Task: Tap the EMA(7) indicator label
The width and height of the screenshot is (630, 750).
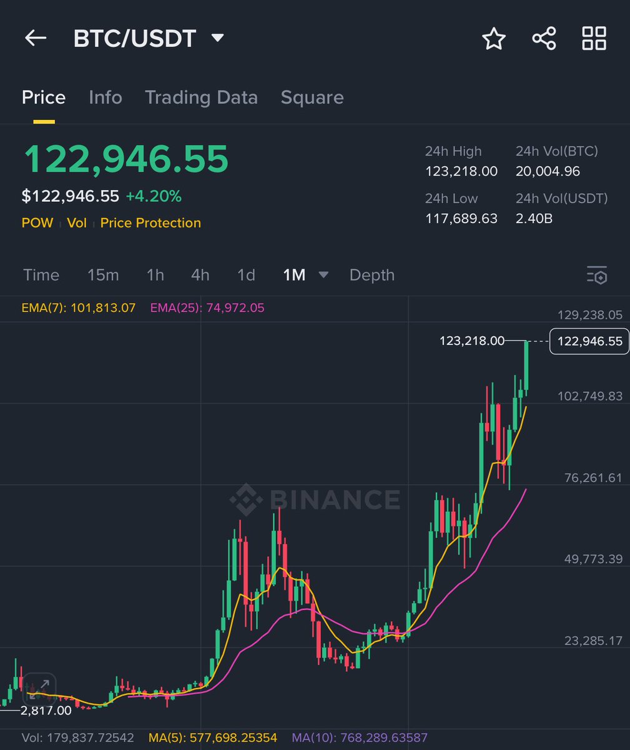Action: click(78, 307)
